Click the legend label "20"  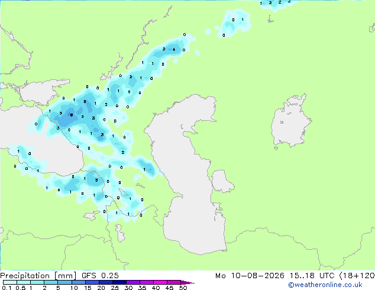click(101, 288)
